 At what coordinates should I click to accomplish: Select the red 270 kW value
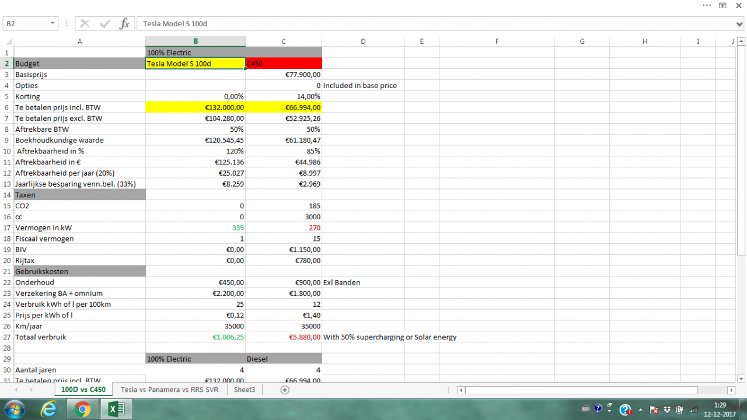pos(284,228)
